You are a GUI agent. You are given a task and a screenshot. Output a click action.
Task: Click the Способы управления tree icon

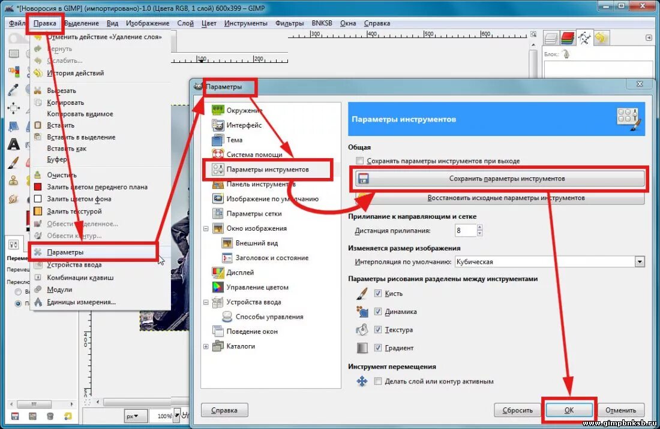pos(227,316)
